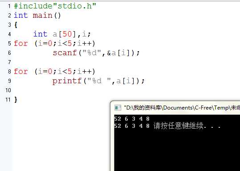The width and height of the screenshot is (240, 171).
Task: Click line number 10 in the gutter
Action: coord(8,90)
